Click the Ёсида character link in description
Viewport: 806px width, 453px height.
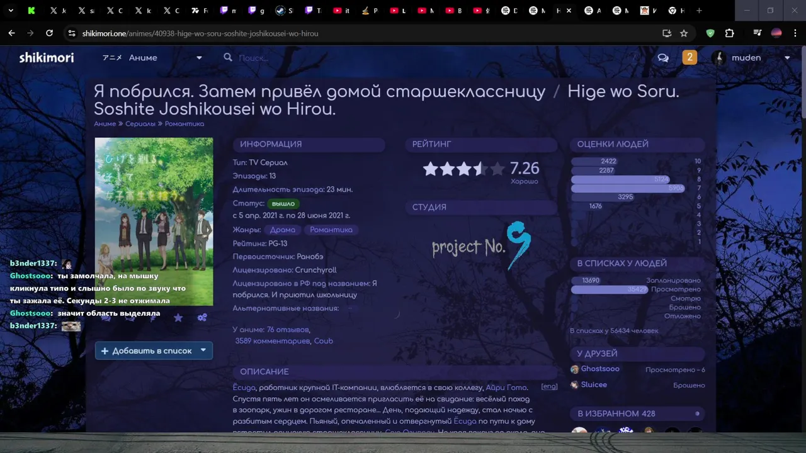click(x=244, y=387)
